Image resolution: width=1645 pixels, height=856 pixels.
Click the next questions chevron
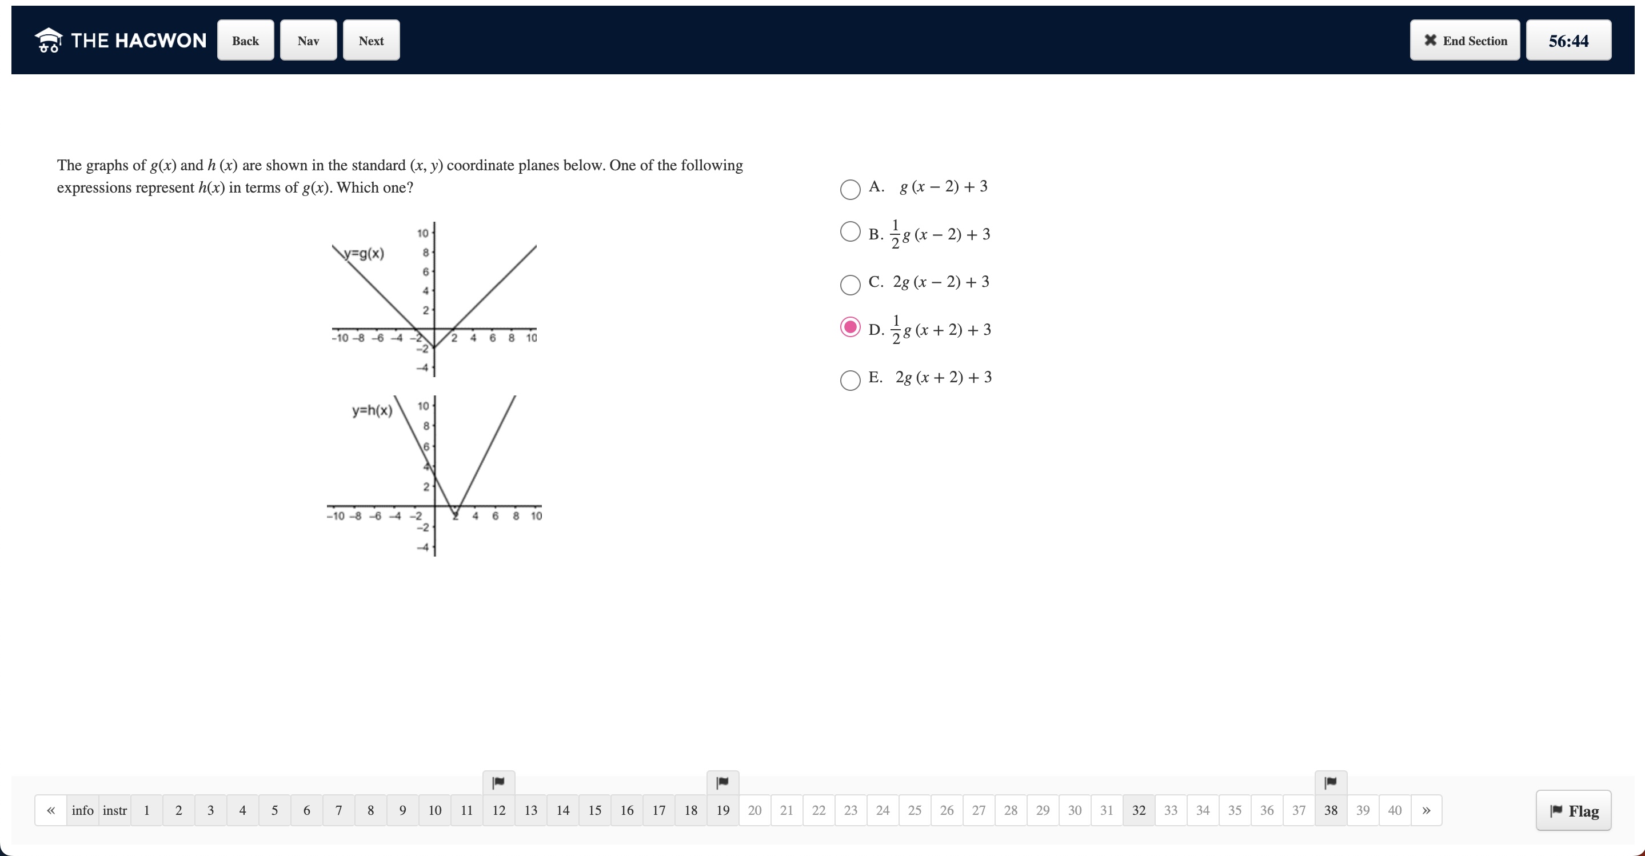pyautogui.click(x=1426, y=810)
